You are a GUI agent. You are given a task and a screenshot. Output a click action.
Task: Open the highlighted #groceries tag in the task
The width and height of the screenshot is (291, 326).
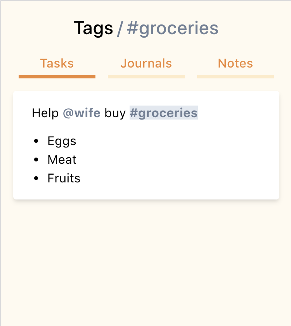coord(163,113)
